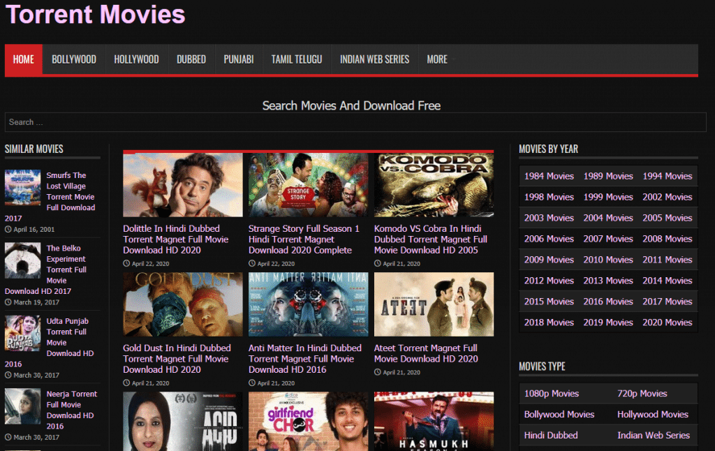The image size is (715, 451).
Task: Click the Search input field
Action: point(355,122)
